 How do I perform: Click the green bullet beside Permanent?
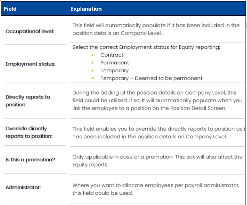pos(93,63)
